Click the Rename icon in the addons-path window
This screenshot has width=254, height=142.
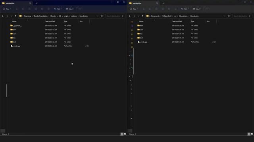tap(36, 9)
